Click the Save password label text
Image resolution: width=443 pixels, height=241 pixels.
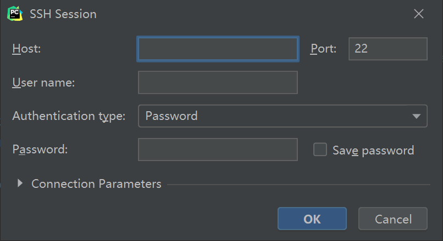tap(373, 150)
